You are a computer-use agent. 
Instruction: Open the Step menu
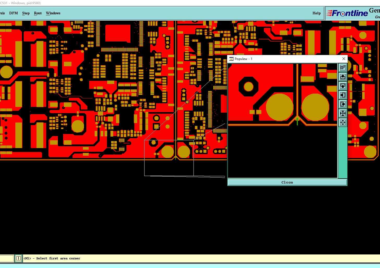tap(26, 13)
